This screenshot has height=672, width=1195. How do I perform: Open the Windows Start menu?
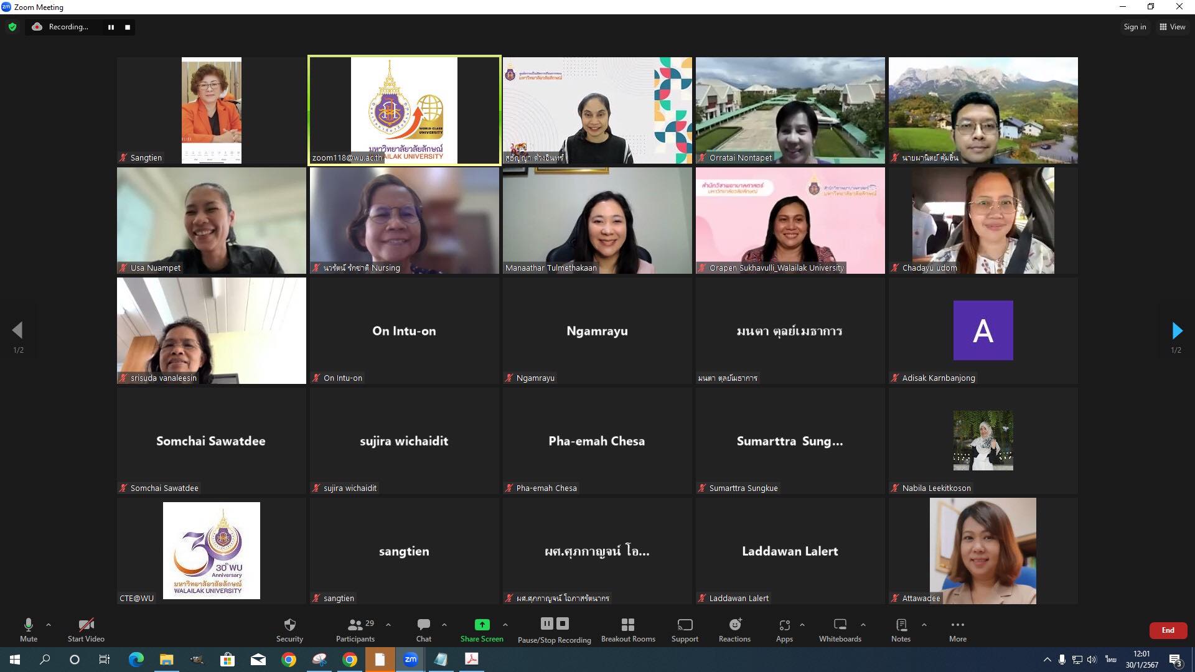click(15, 660)
